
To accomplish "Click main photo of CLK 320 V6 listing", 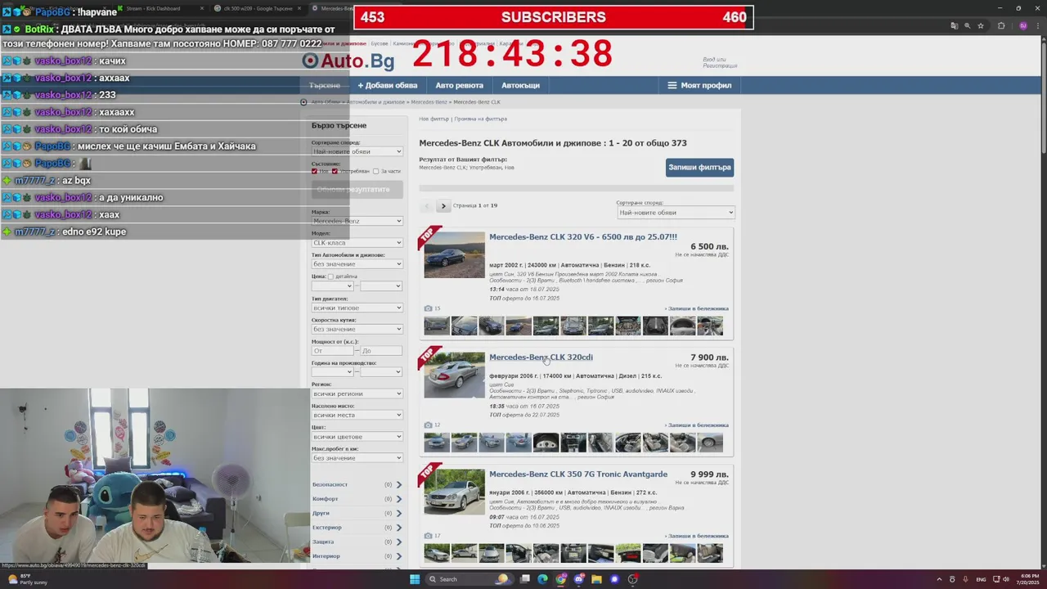I will pyautogui.click(x=455, y=255).
